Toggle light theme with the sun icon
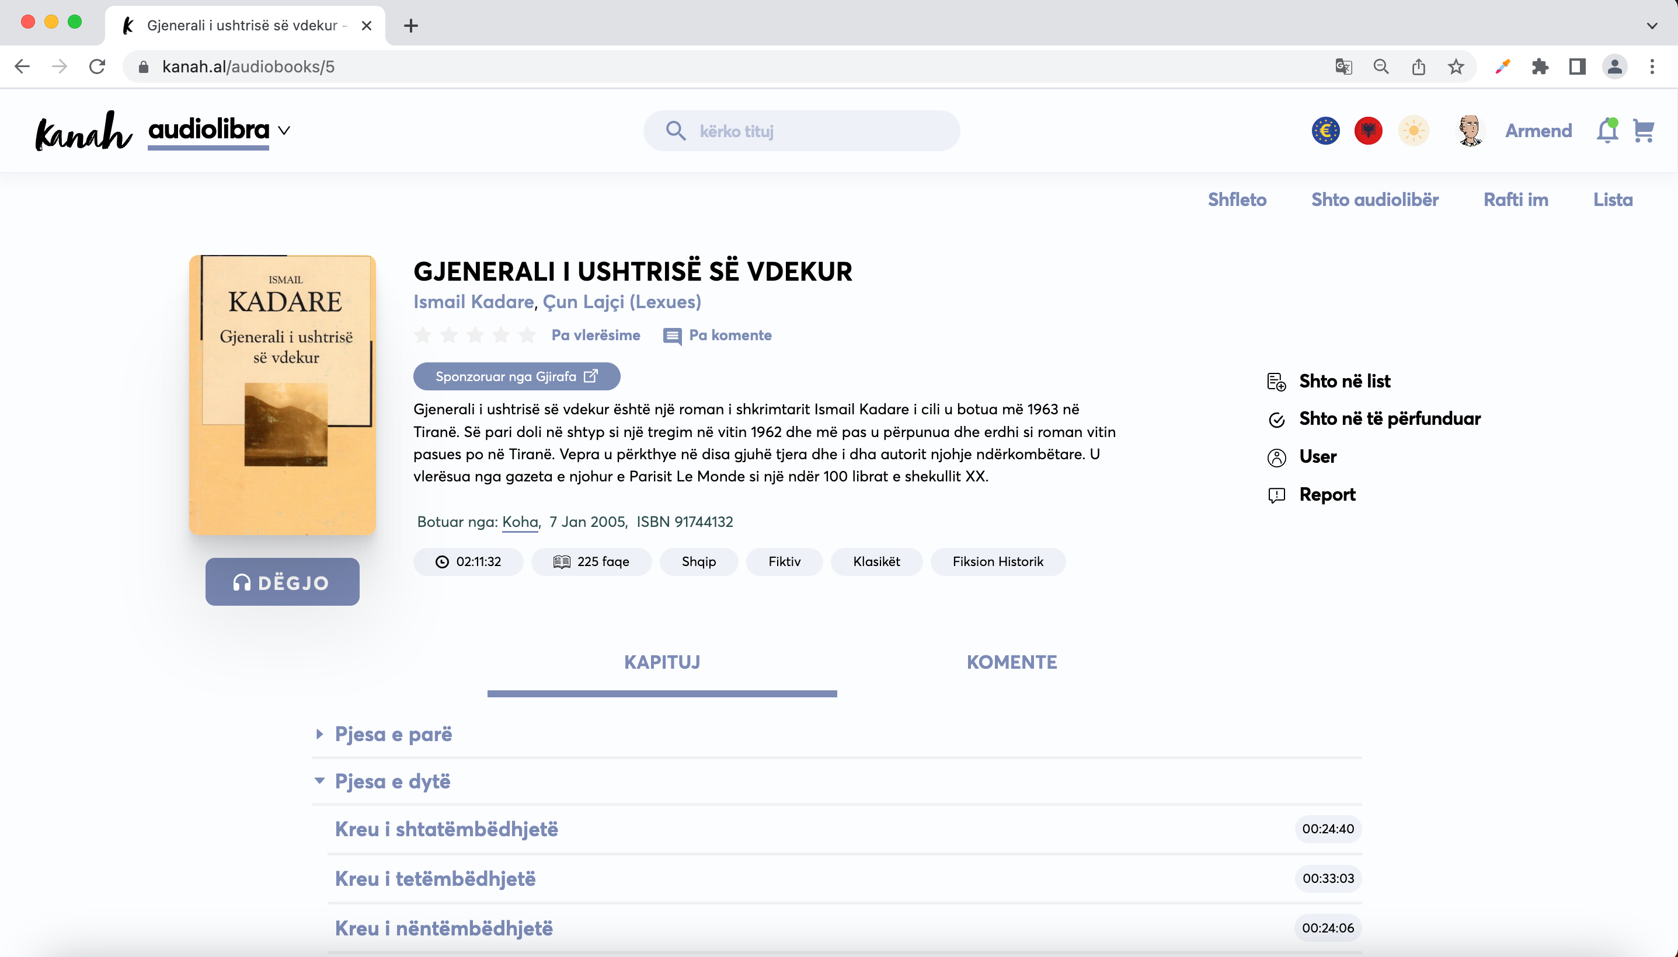1678x957 pixels. [x=1414, y=131]
